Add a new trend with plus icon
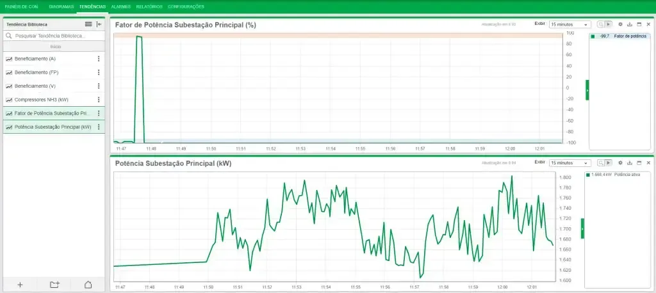The image size is (656, 293). [x=20, y=285]
